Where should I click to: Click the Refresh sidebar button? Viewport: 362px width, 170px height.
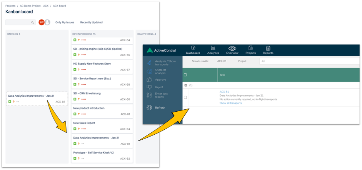click(x=155, y=107)
